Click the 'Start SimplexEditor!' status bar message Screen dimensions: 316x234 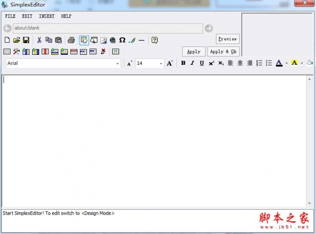click(x=58, y=213)
